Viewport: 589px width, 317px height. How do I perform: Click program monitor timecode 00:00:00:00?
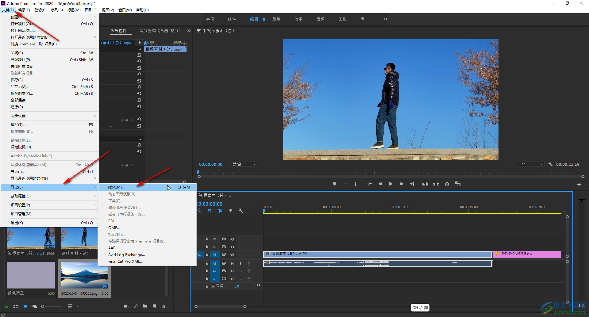tap(211, 164)
